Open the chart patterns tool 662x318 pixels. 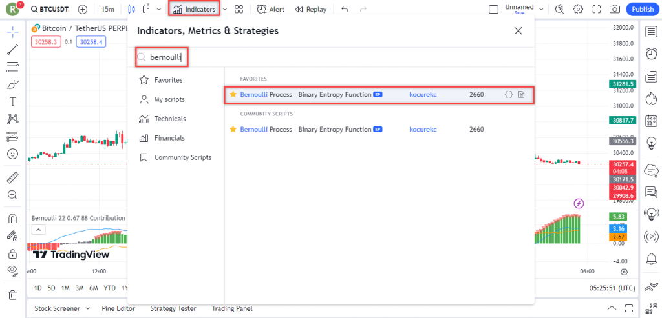pyautogui.click(x=13, y=119)
